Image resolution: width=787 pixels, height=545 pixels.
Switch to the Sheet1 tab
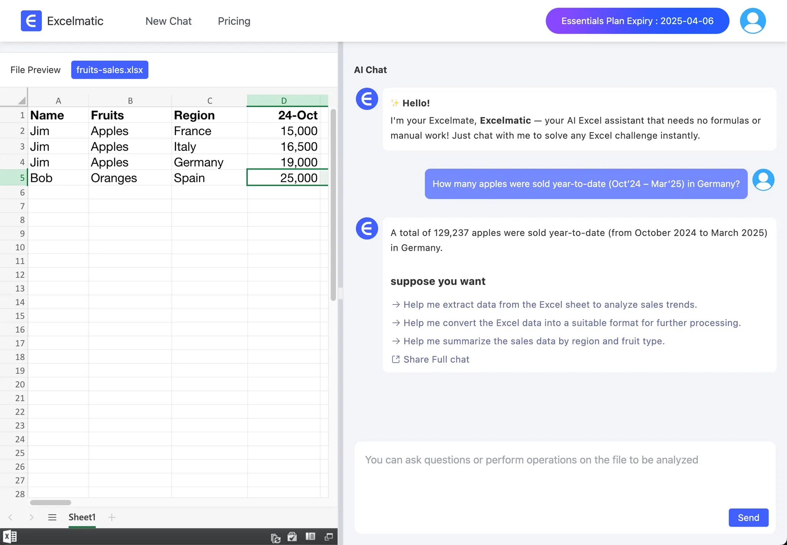click(82, 517)
